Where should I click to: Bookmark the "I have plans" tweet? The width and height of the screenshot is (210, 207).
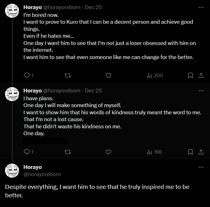pos(190,152)
